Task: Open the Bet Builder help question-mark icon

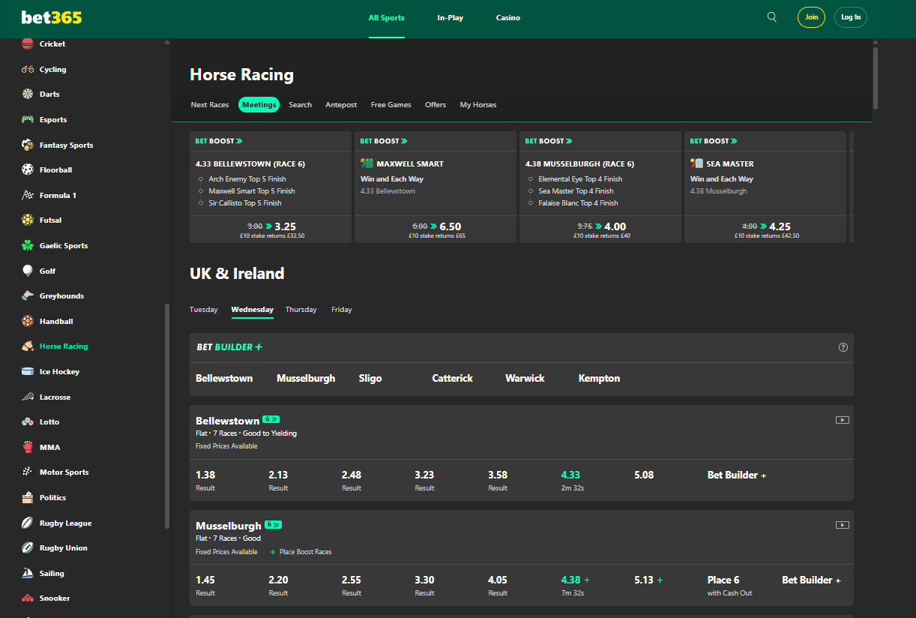Action: pos(843,347)
